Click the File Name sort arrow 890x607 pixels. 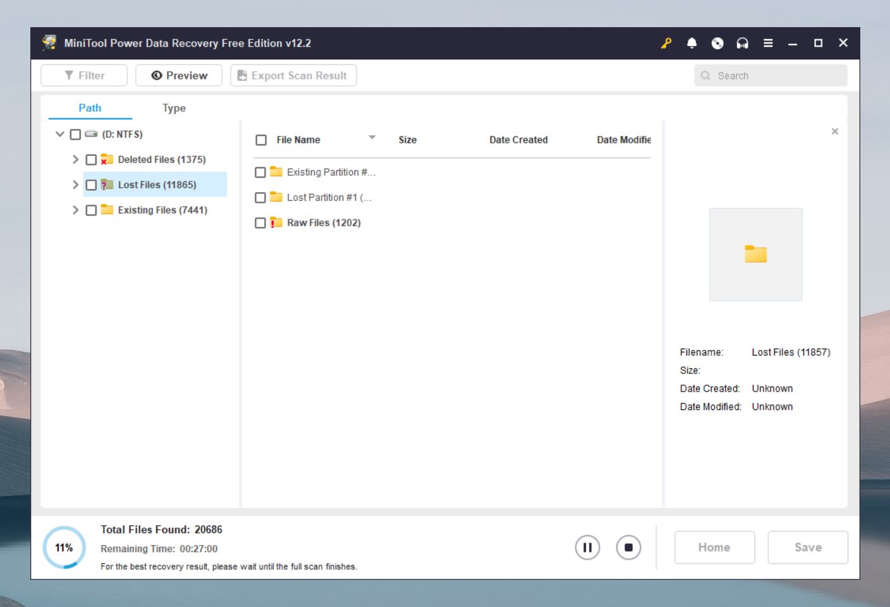tap(372, 137)
